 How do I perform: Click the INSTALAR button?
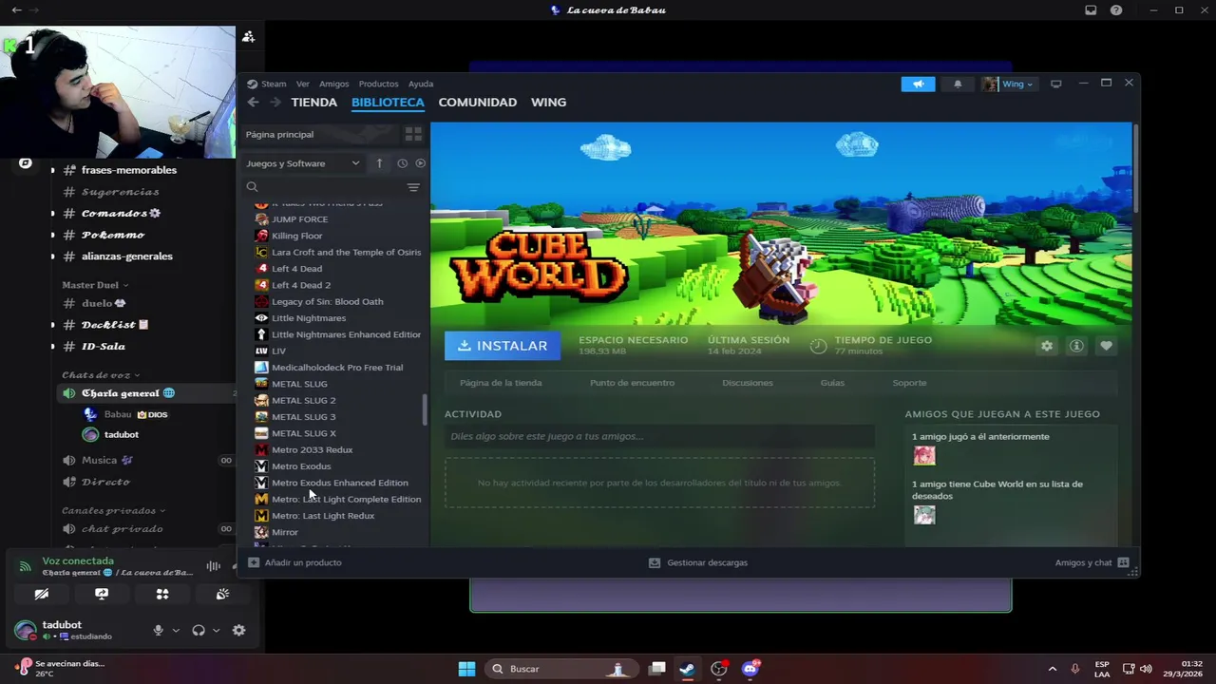[x=503, y=346]
